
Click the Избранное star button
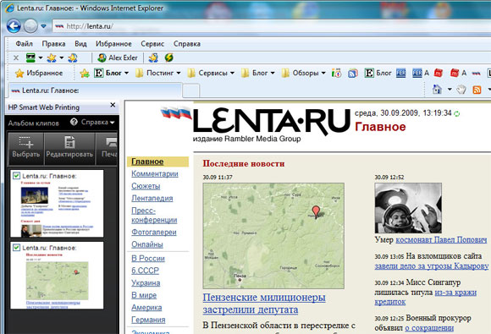coord(39,74)
